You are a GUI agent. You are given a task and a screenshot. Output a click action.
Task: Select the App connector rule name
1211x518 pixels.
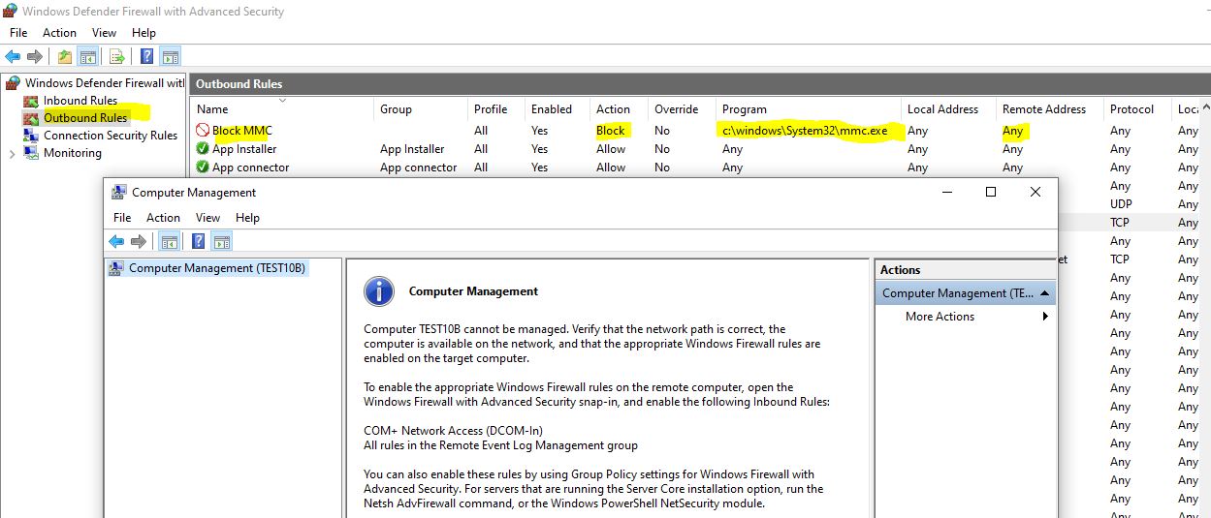click(x=251, y=168)
